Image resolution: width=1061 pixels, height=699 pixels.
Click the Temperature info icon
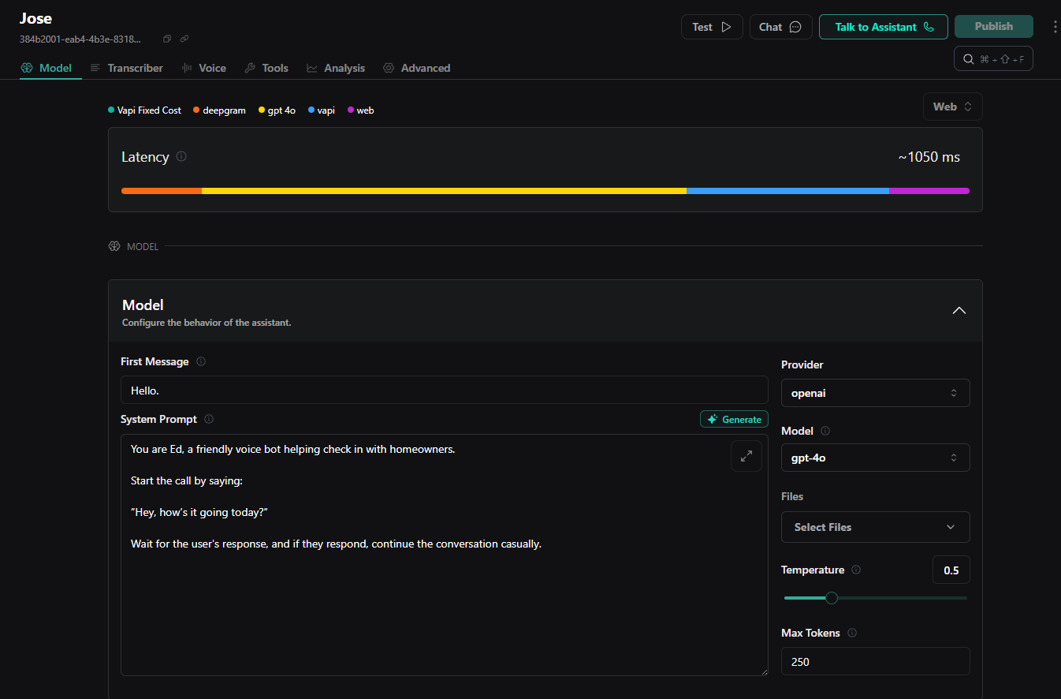856,570
